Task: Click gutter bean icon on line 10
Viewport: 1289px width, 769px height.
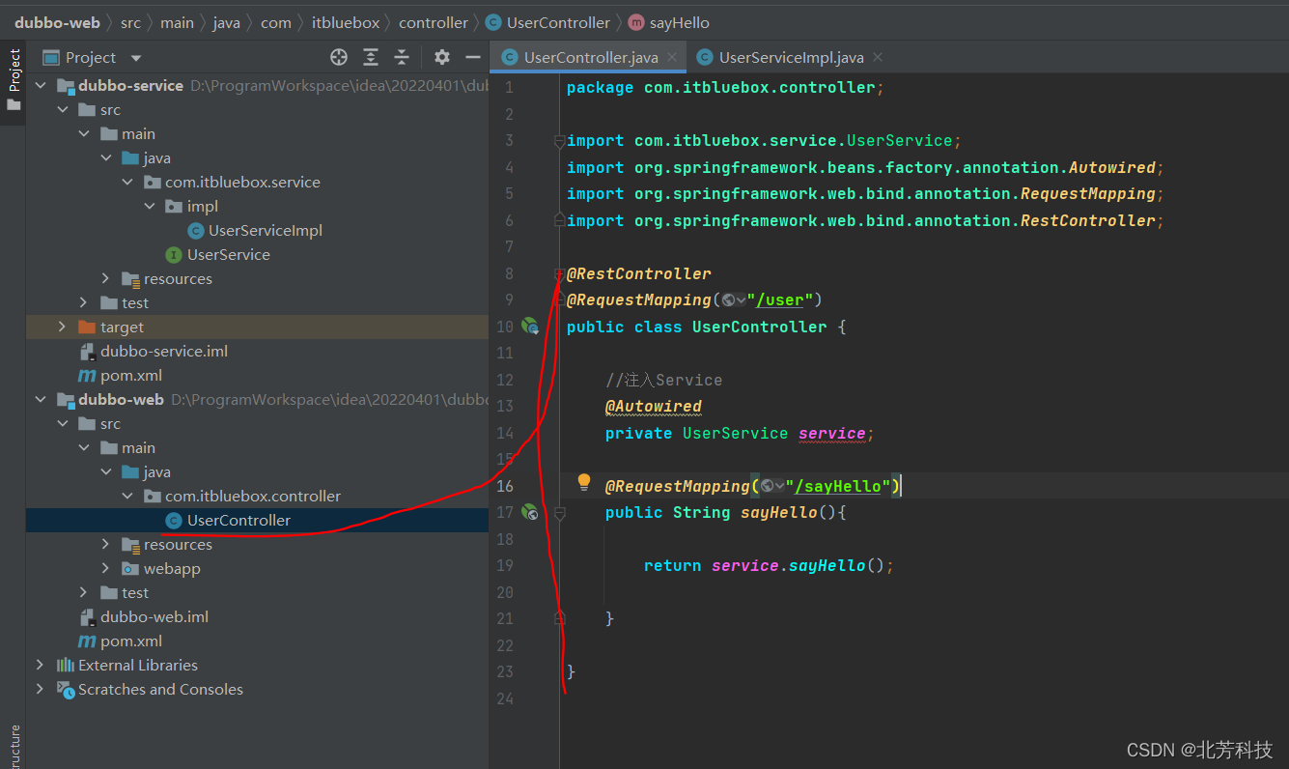Action: [530, 327]
